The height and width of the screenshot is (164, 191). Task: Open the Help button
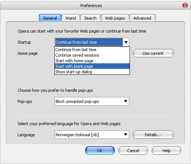pos(167,151)
